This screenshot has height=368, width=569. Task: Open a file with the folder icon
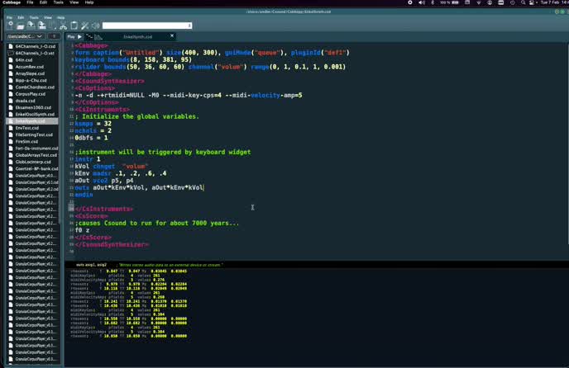(x=21, y=26)
